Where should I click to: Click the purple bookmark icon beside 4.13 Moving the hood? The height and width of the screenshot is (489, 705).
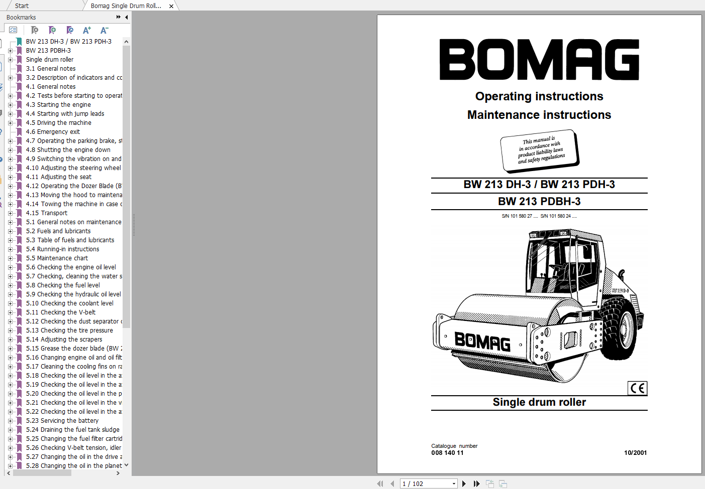tap(19, 195)
